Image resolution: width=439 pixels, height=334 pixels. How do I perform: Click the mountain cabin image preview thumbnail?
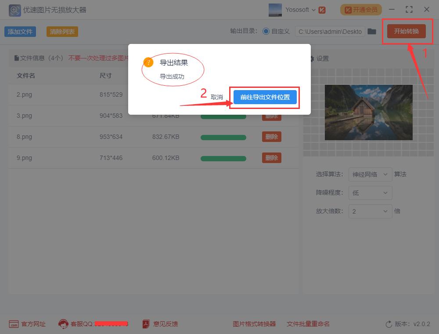tap(368, 112)
